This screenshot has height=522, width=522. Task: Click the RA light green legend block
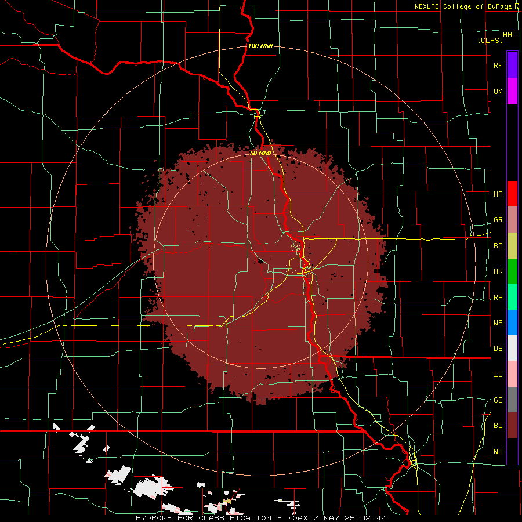[512, 297]
